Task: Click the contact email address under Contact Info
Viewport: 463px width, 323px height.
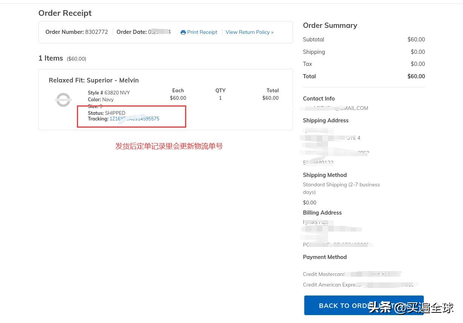Action: click(339, 108)
